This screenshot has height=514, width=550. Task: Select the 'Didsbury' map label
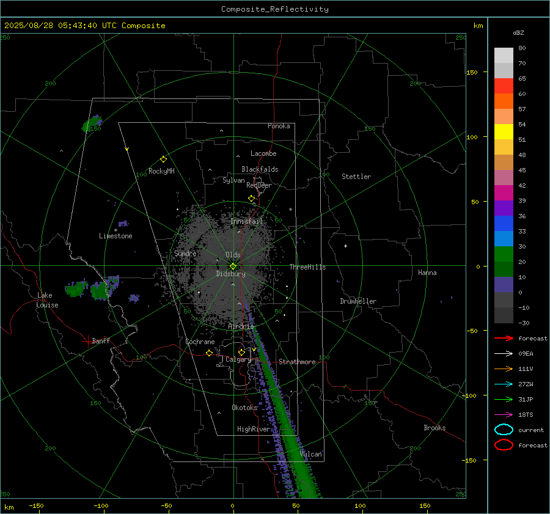(x=231, y=274)
